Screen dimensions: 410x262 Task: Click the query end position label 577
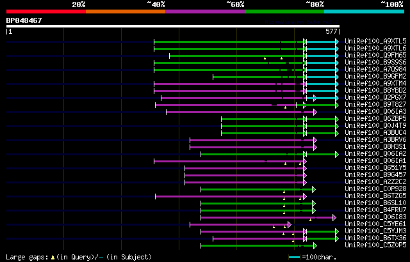coord(331,31)
